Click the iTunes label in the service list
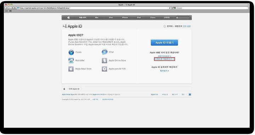This screenshot has width=255, height=135. pyautogui.click(x=78, y=52)
